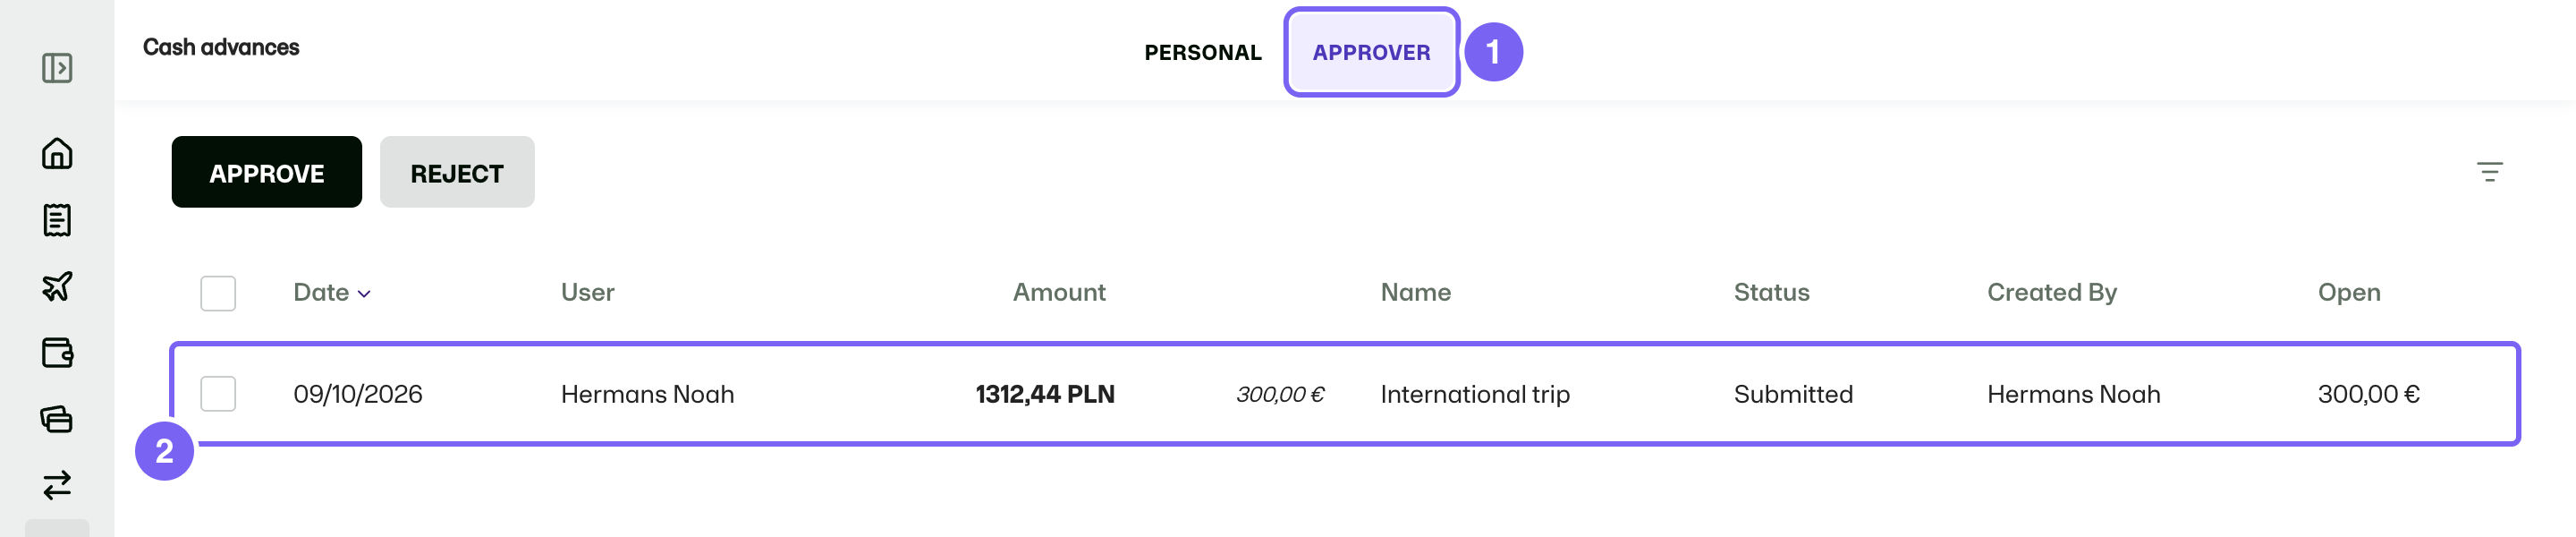Open the travel airplane icon
Viewport: 2576px width, 537px height.
coord(57,286)
